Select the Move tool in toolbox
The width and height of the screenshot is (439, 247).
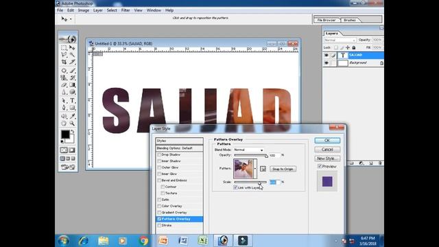(x=72, y=48)
